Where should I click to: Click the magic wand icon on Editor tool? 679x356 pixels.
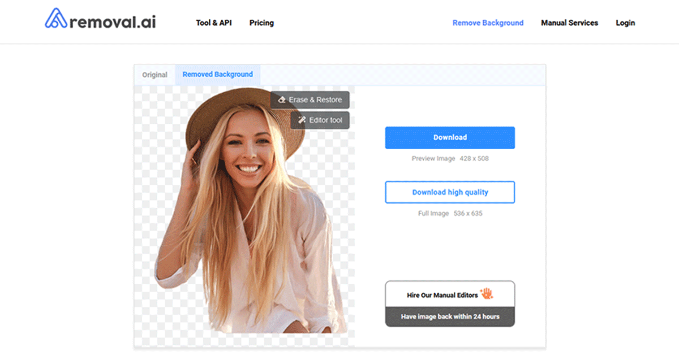(x=302, y=120)
